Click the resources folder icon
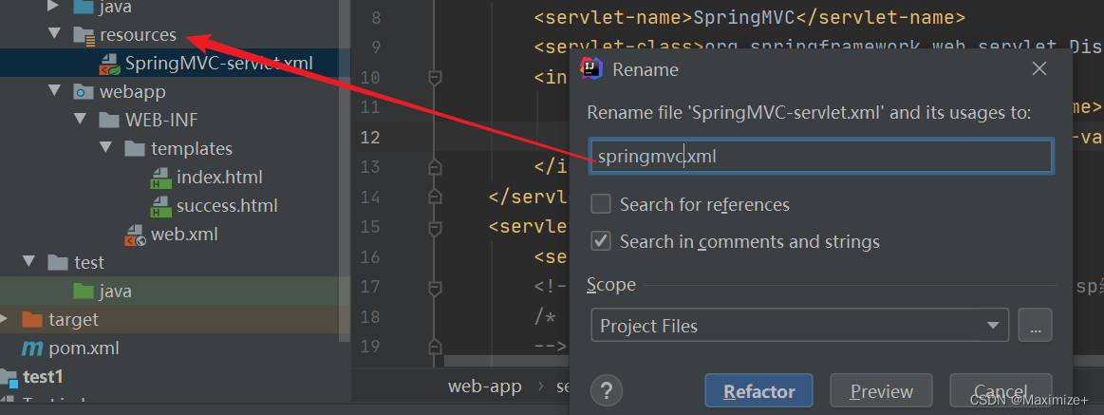Image resolution: width=1104 pixels, height=415 pixels. tap(84, 35)
